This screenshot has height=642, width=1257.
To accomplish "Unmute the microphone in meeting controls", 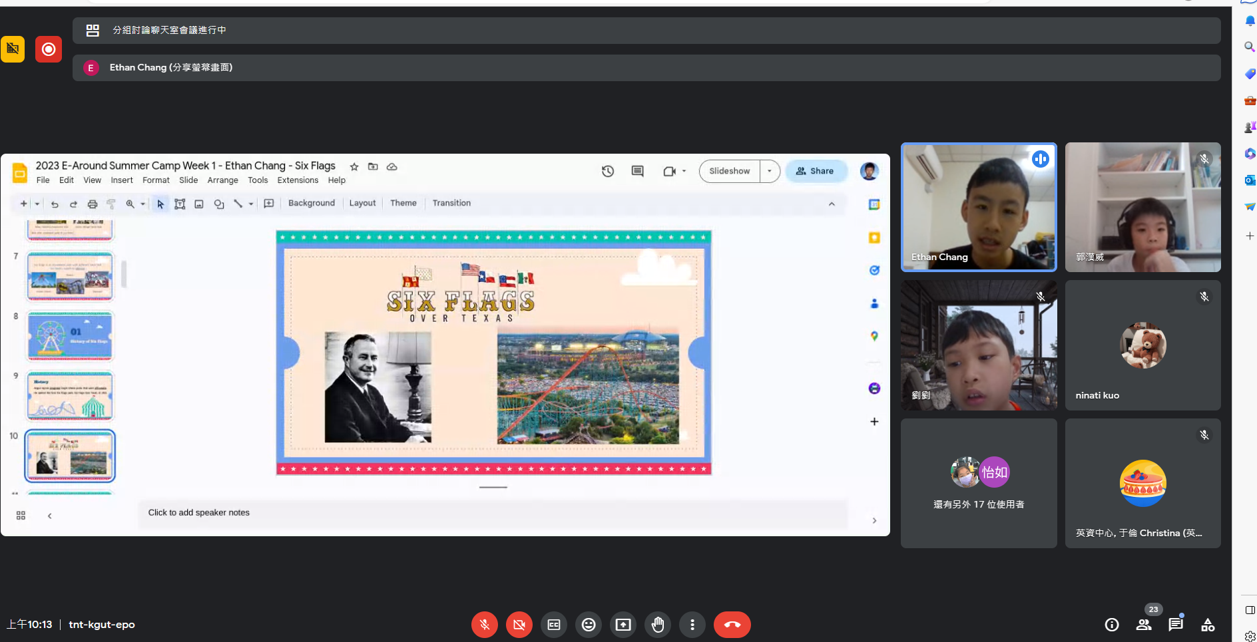I will 485,625.
